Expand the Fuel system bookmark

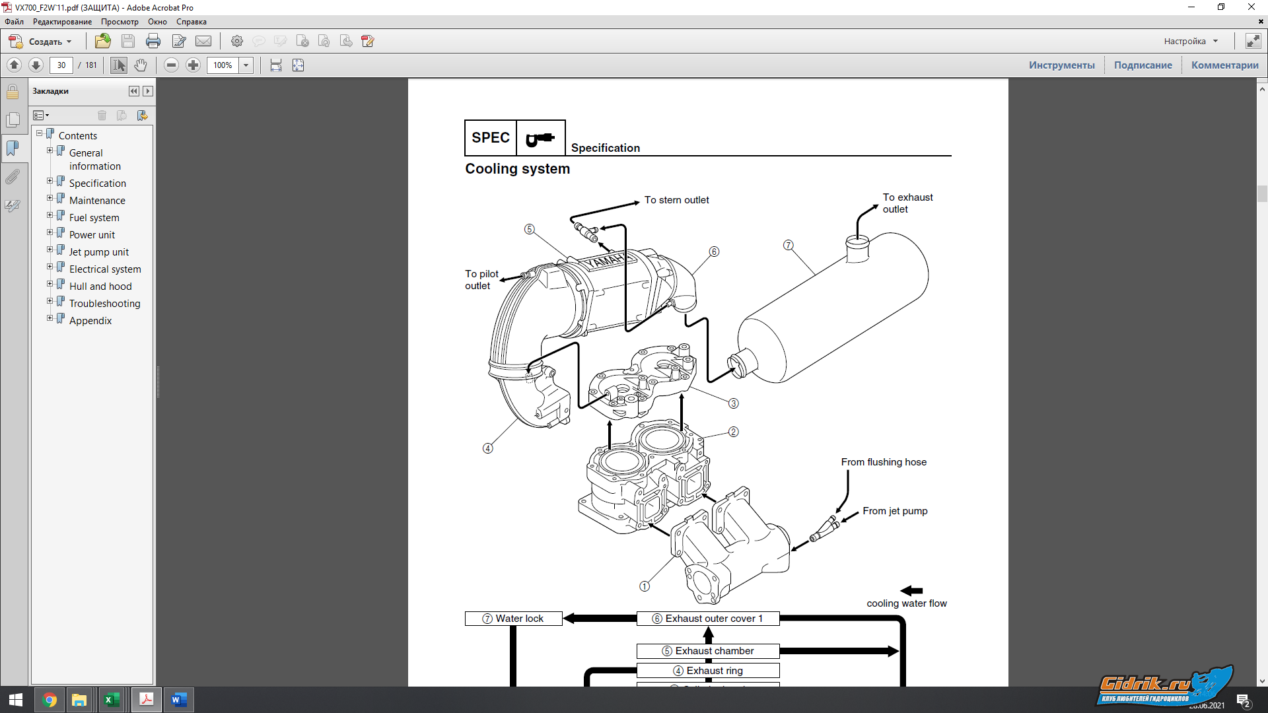click(50, 215)
